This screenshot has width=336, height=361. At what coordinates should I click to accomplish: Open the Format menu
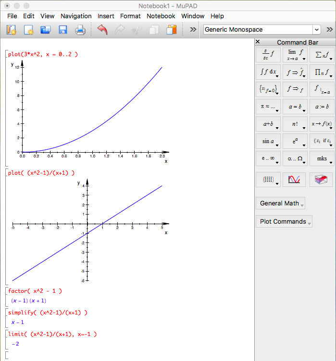[130, 16]
